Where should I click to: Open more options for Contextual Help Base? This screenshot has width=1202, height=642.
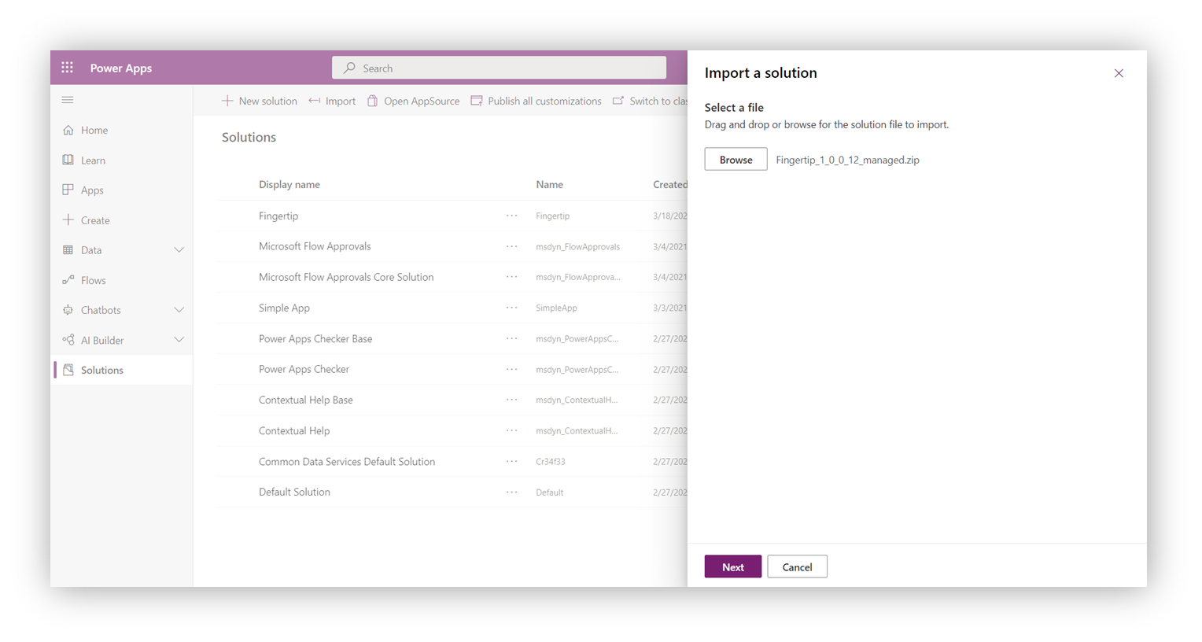coord(512,400)
